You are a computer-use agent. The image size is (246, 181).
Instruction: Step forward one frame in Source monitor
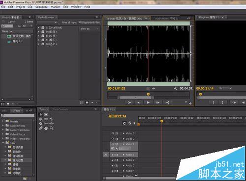pos(157,103)
